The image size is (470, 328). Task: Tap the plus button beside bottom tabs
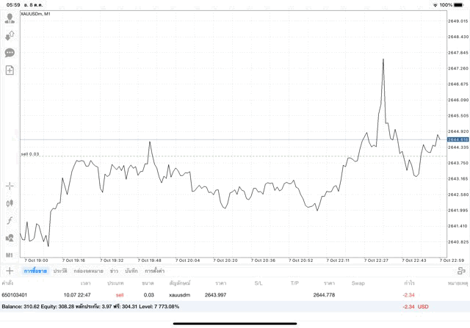coord(10,271)
